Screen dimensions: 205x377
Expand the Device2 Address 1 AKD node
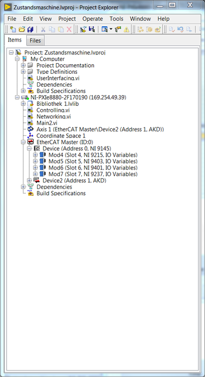[x=29, y=180]
